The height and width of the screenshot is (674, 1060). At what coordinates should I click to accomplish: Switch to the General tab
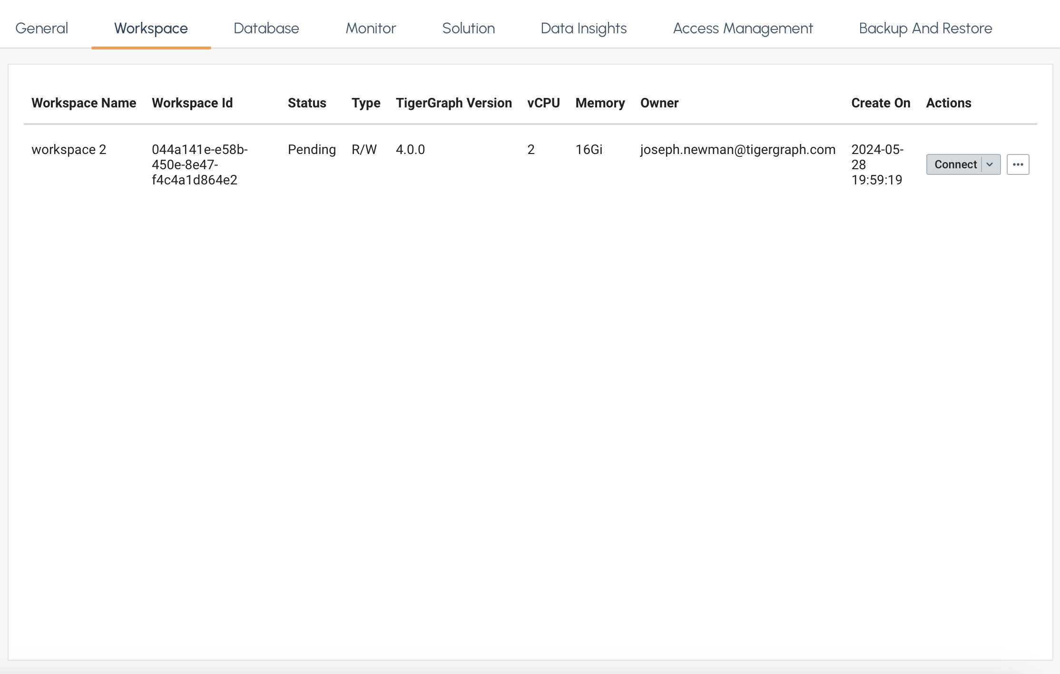[x=41, y=28]
